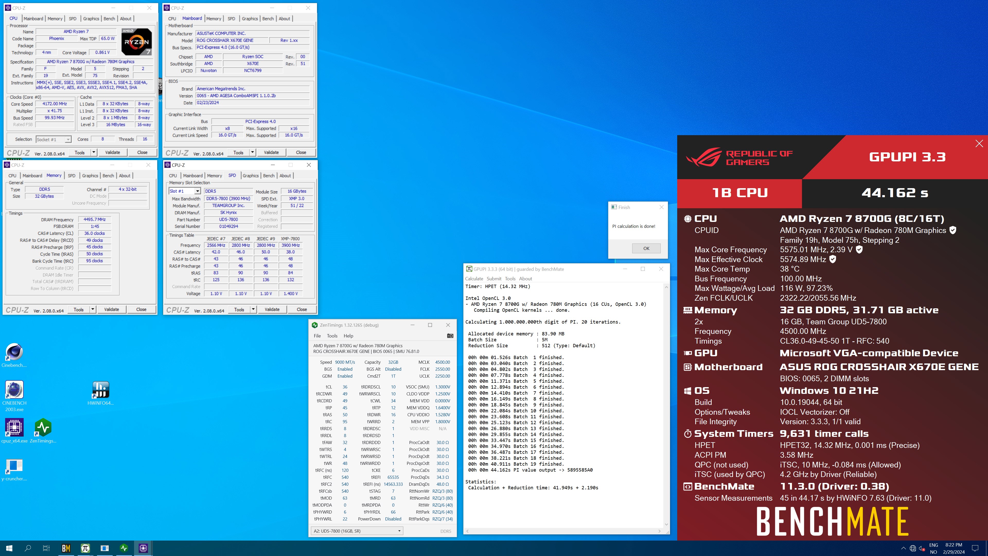
Task: Open CINEBENCH 2003.exe desktop icon
Action: 14,396
